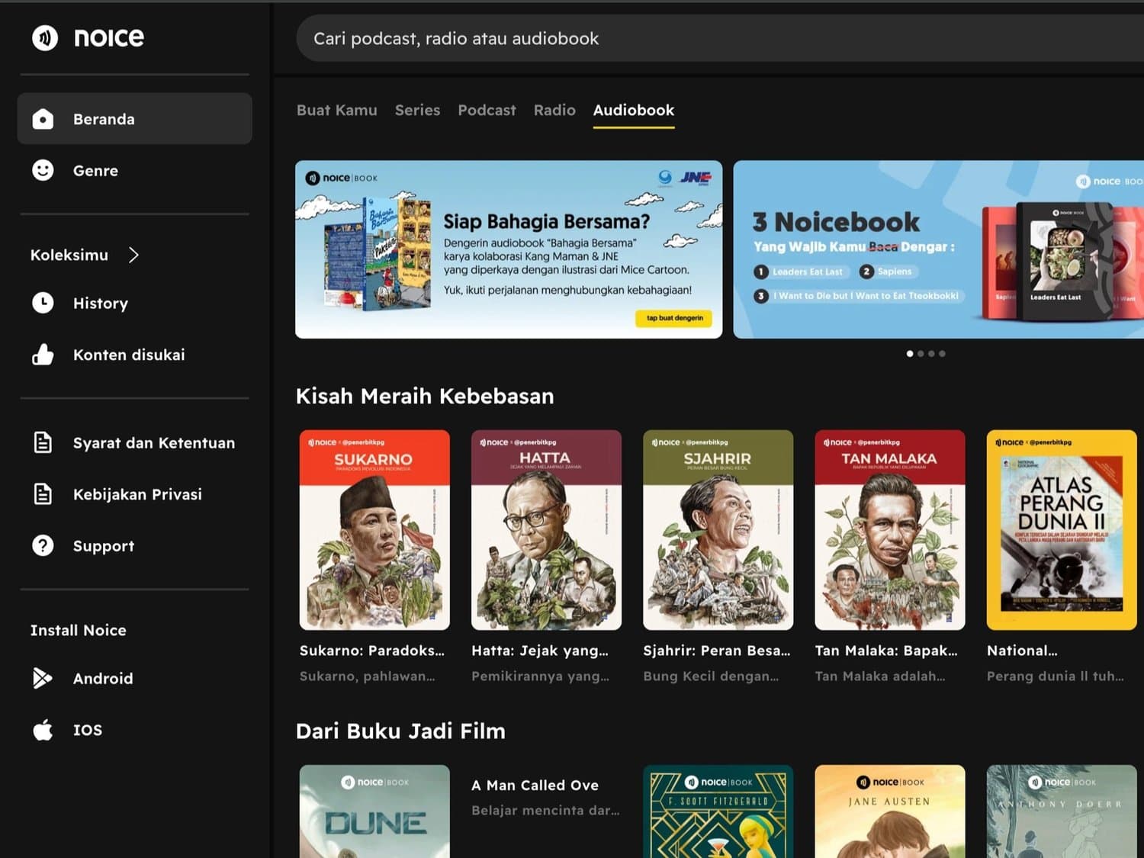Click Syarat dan Ketentuan document icon
Viewport: 1144px width, 858px height.
43,442
